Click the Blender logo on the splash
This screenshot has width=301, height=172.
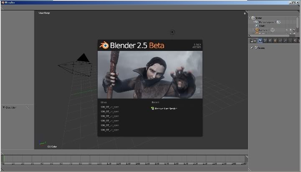tap(104, 46)
